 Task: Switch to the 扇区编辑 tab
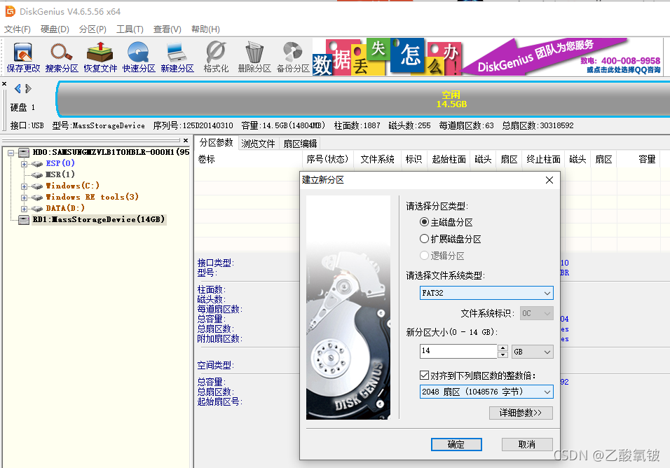tap(300, 144)
